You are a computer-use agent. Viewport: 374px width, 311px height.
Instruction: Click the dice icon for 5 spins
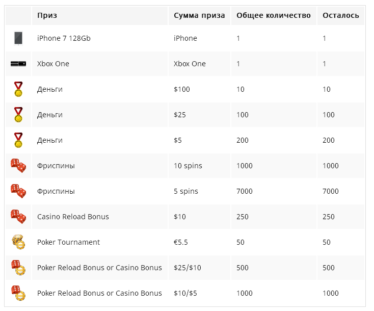click(18, 191)
